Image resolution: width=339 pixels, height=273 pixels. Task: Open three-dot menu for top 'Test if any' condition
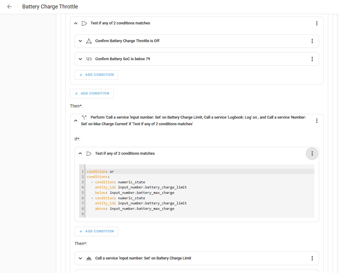[x=317, y=23]
